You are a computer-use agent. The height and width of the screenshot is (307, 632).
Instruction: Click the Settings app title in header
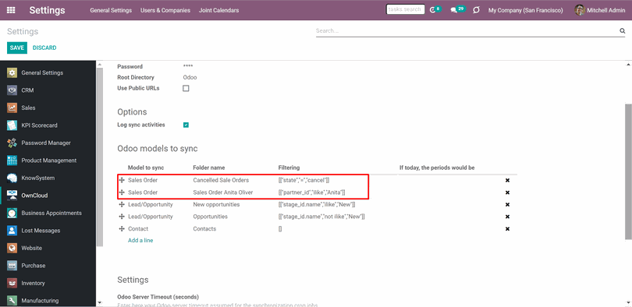(x=47, y=10)
